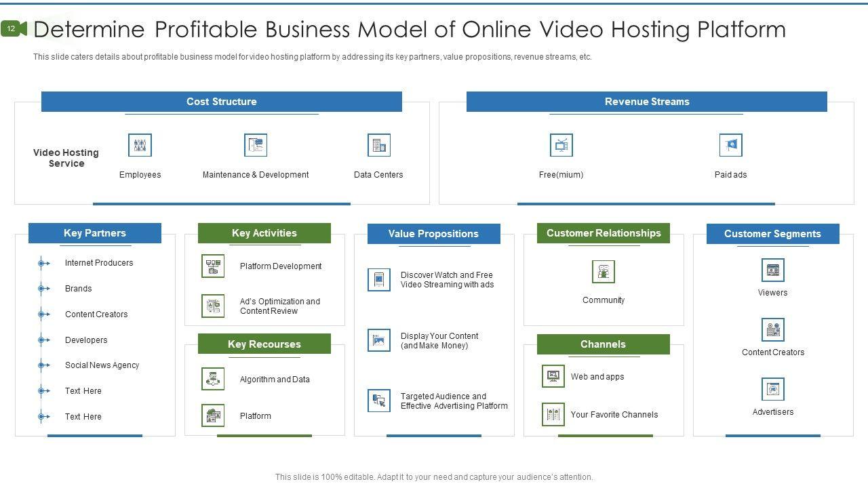Click the bullet beside Content Creators in Key Partners
This screenshot has height=488, width=868.
[x=43, y=314]
